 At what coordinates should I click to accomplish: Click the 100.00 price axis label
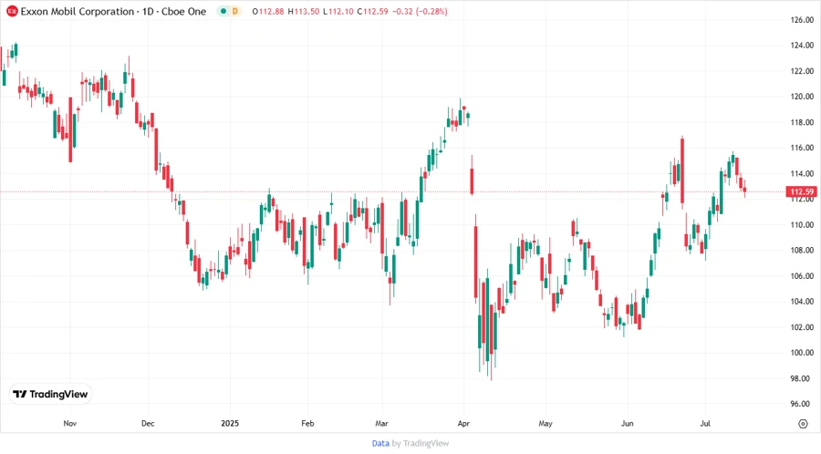(x=802, y=353)
